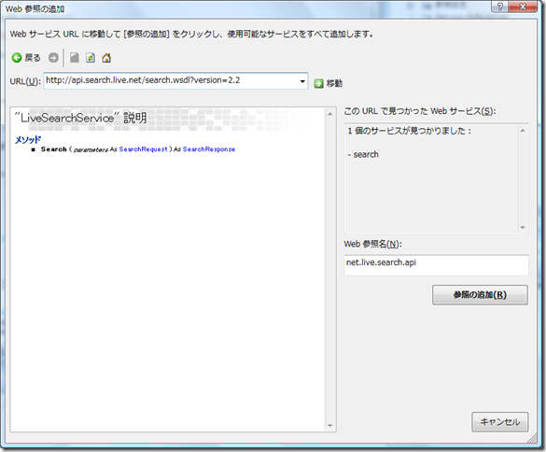546x452 pixels.
Task: Click the description pane's scroll up arrow
Action: tap(330, 114)
